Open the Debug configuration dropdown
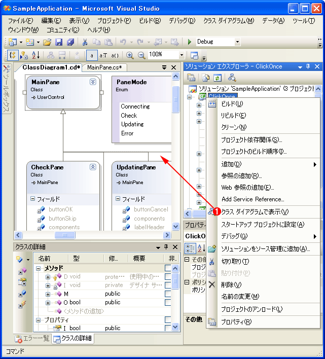325x359 pixels. click(x=237, y=42)
